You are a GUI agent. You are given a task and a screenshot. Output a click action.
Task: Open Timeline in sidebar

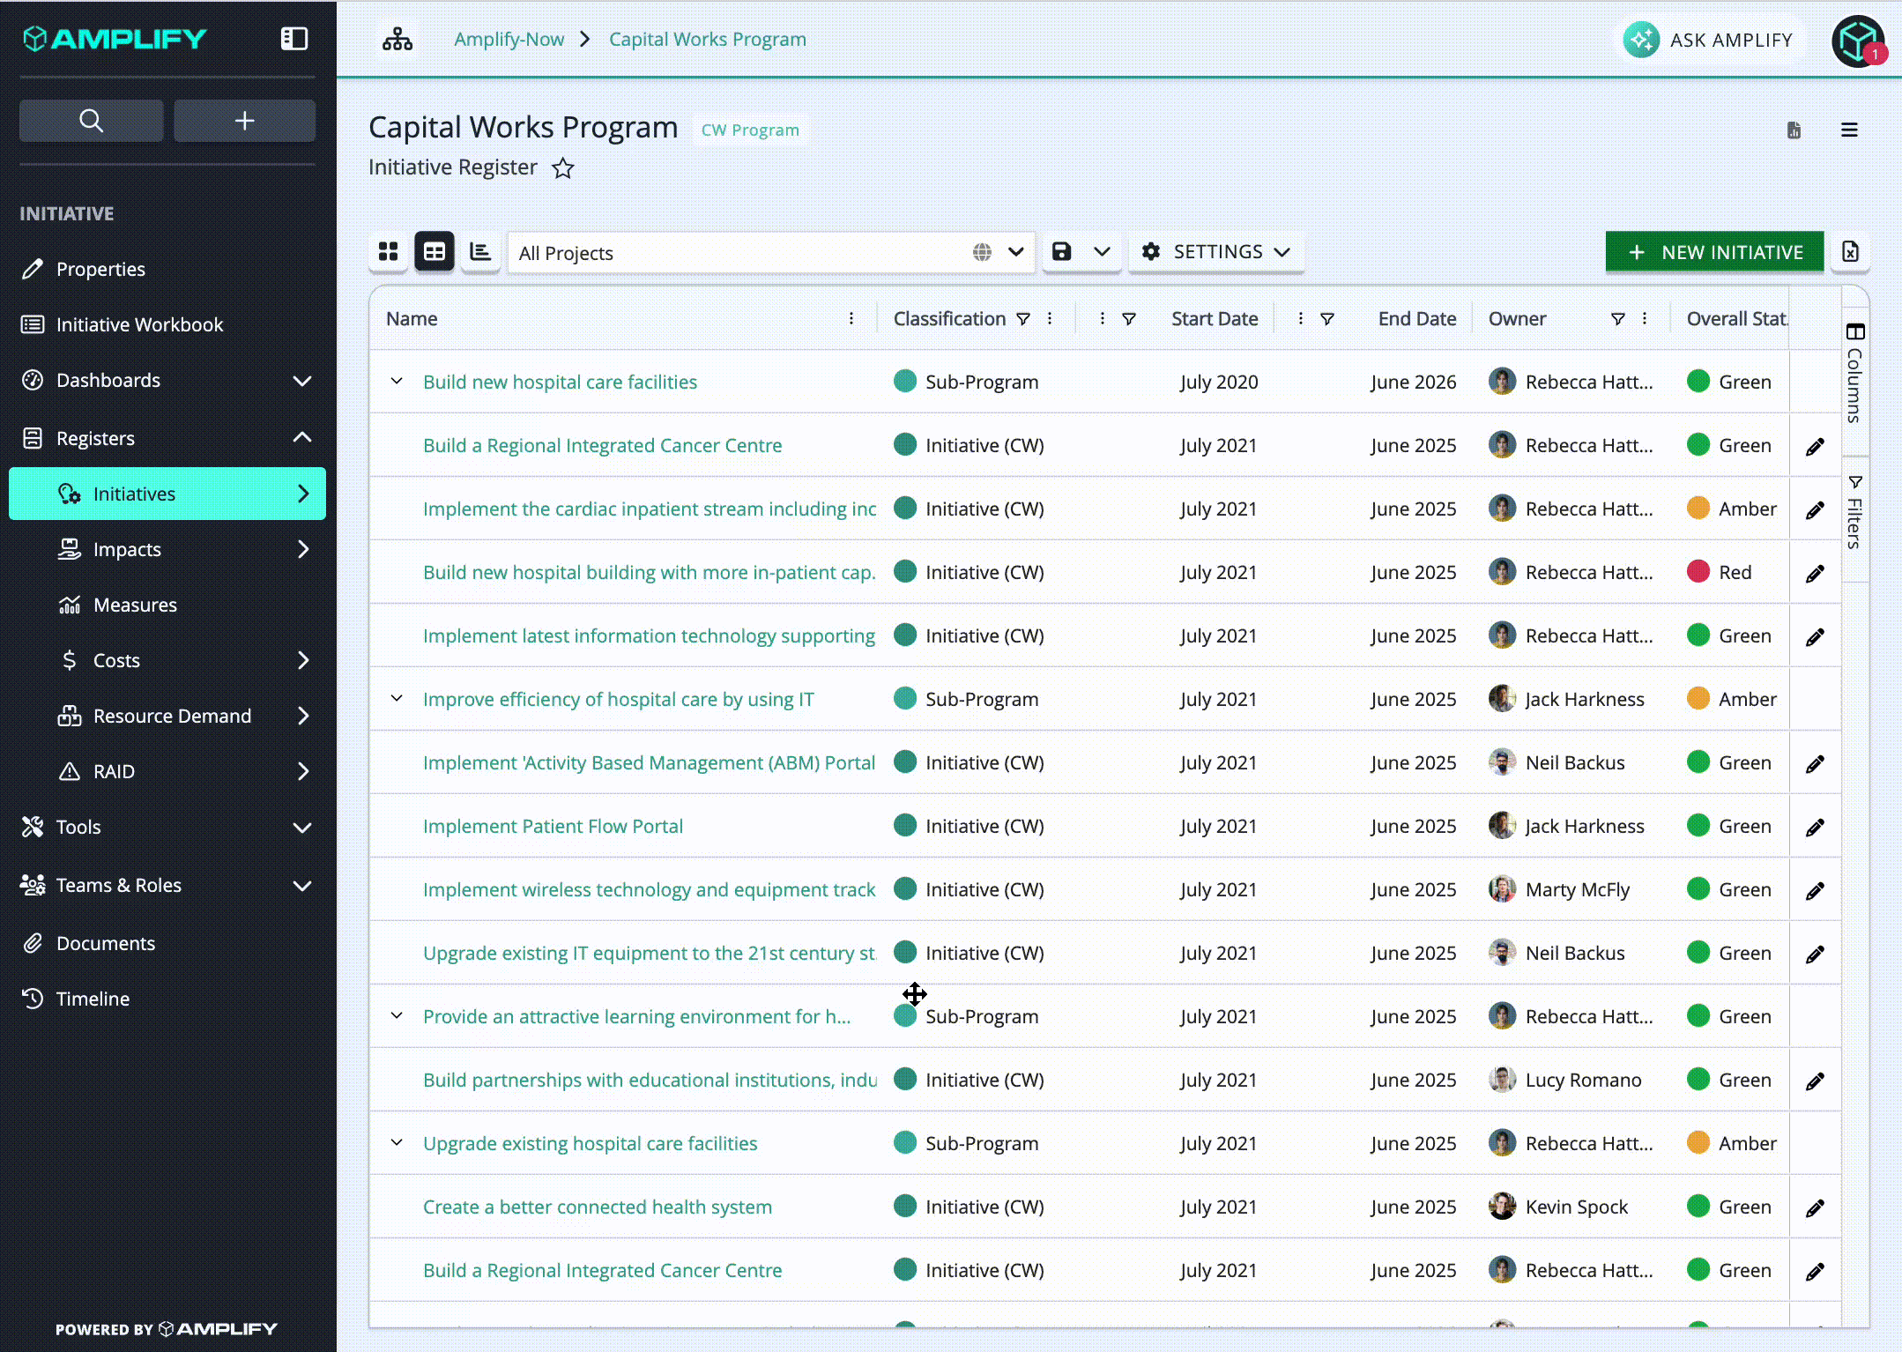coord(167,999)
